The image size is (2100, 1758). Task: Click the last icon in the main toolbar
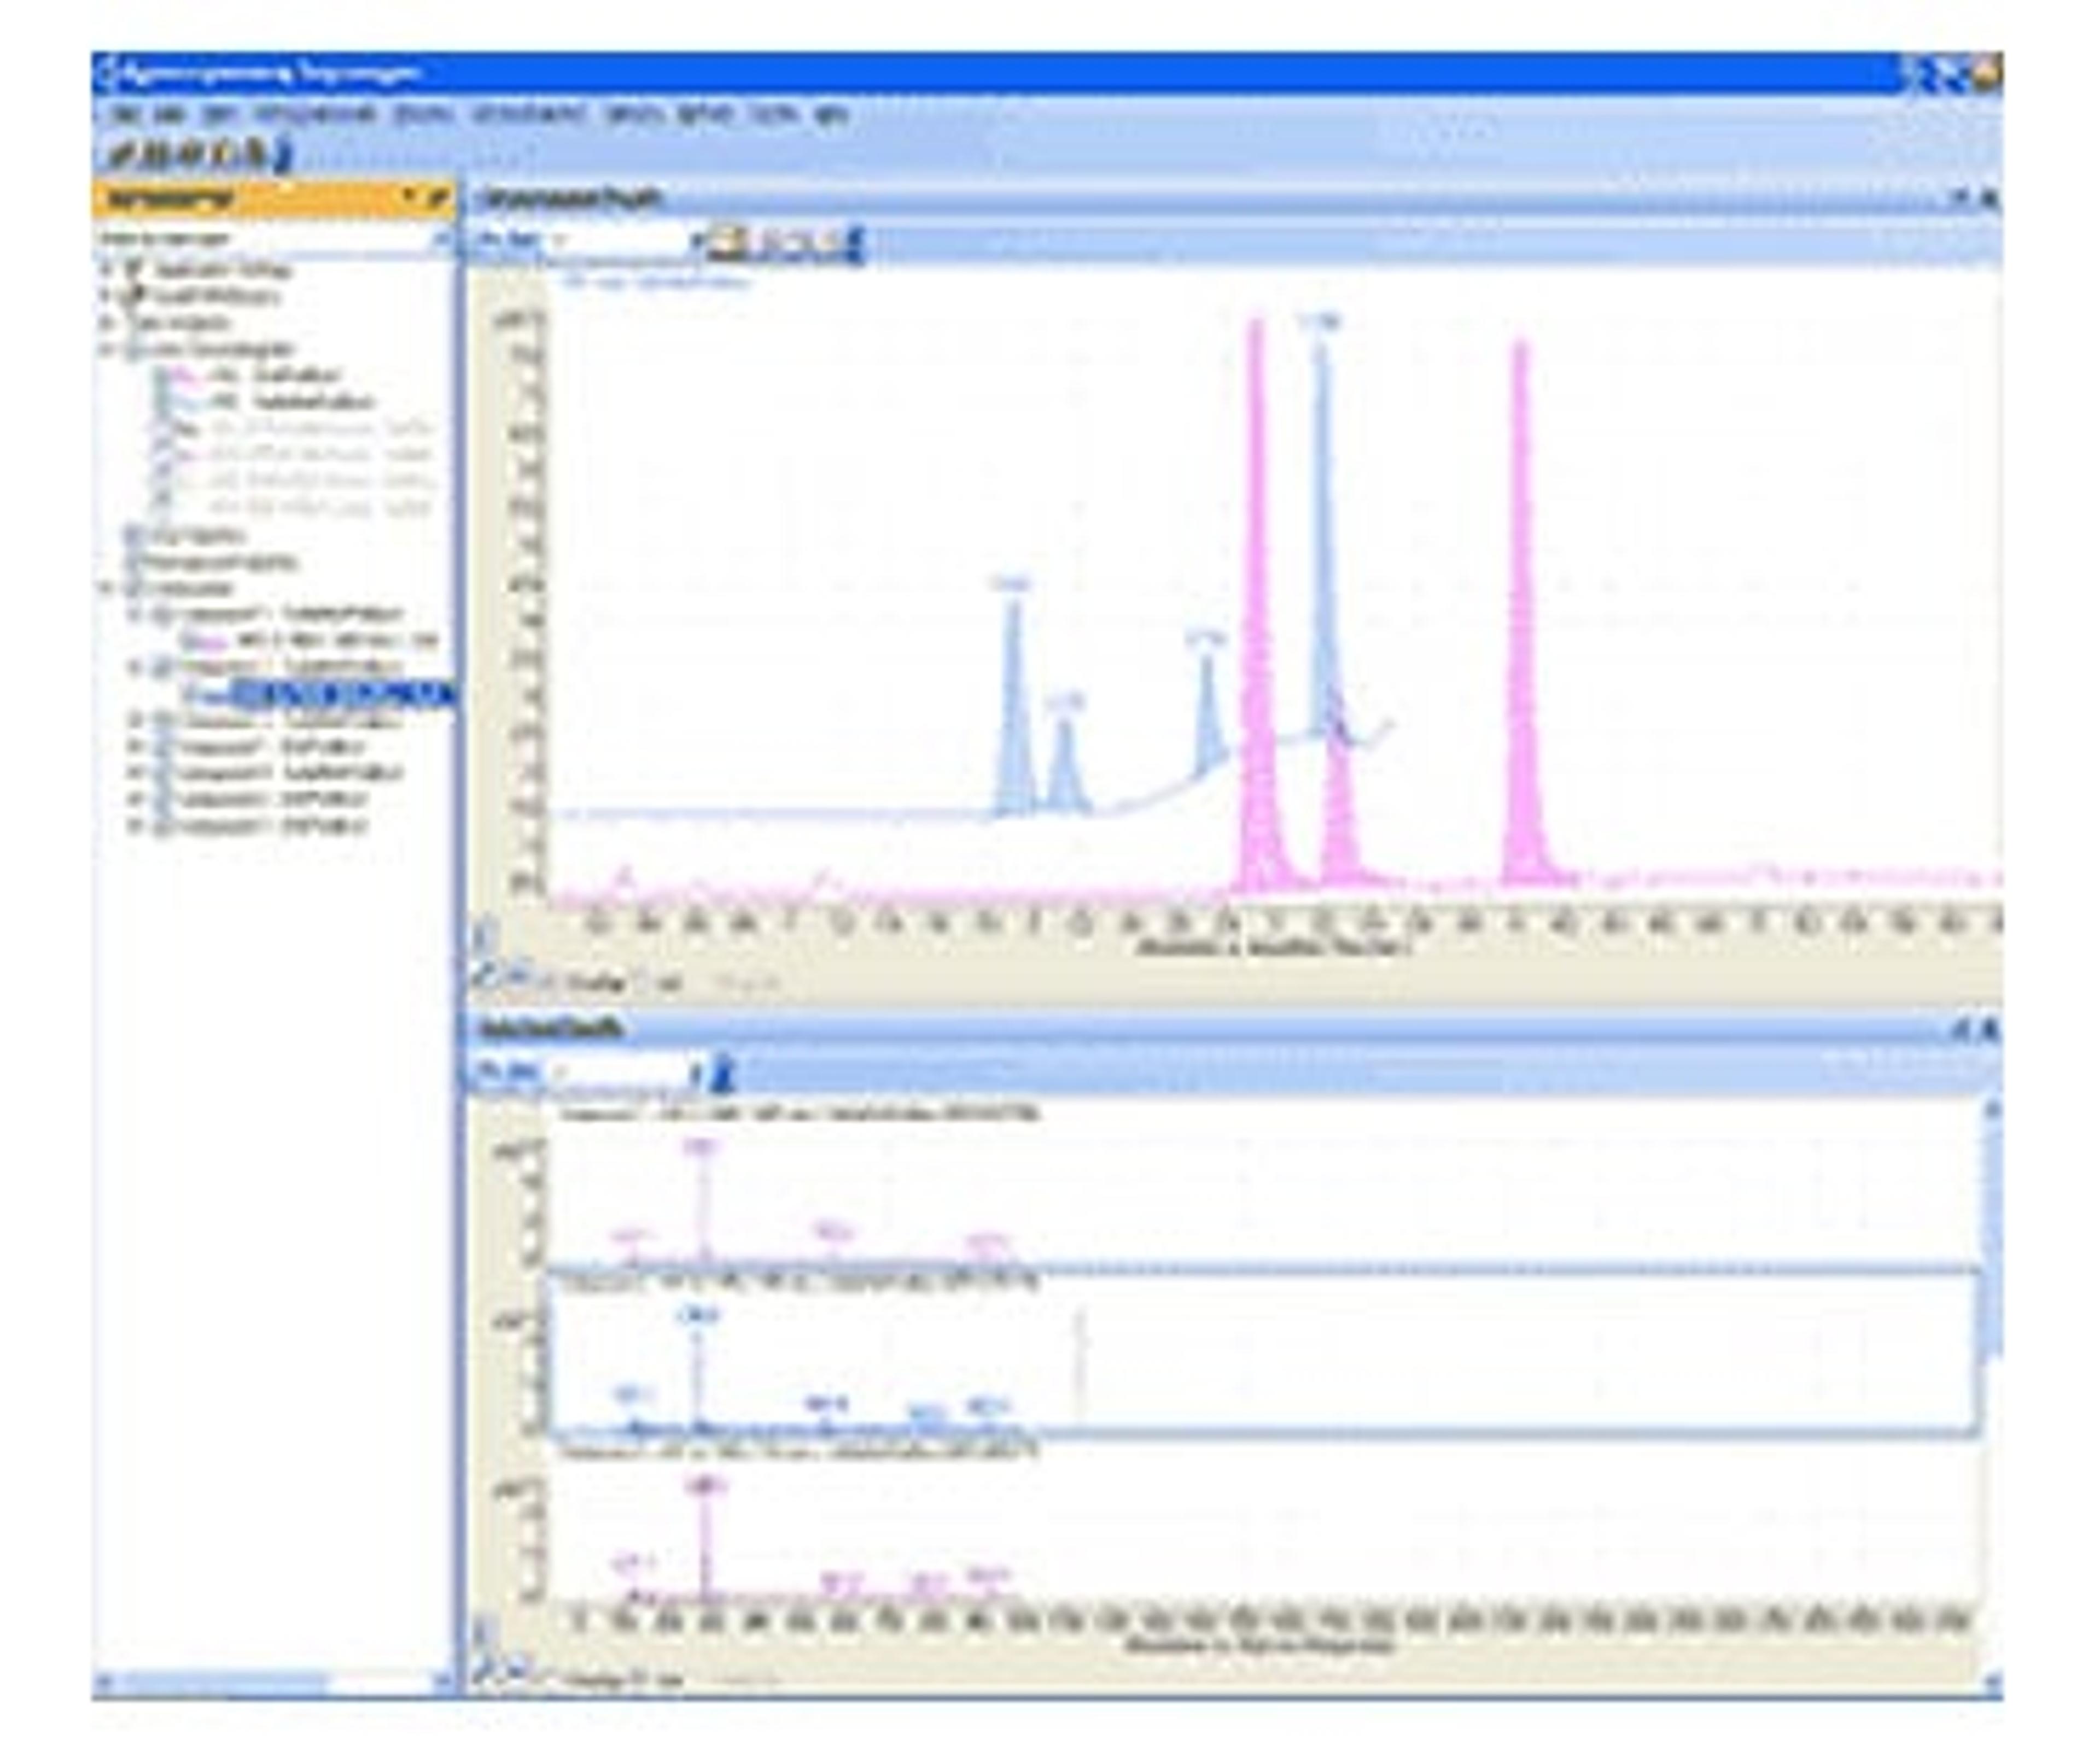283,155
